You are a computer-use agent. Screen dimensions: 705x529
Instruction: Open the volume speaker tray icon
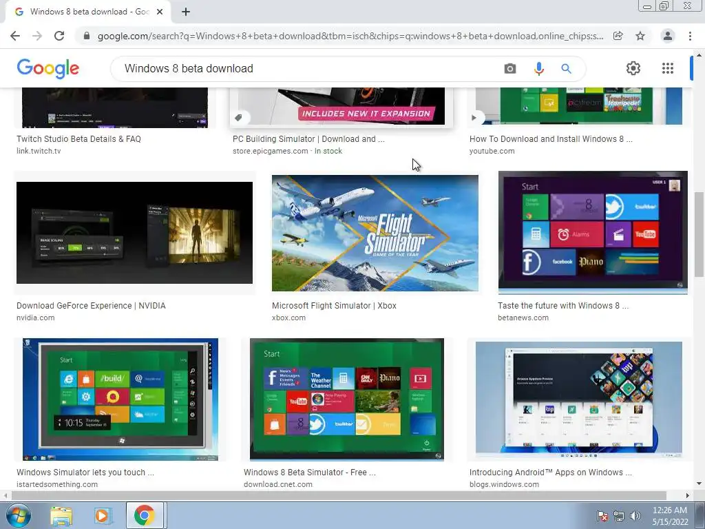[x=635, y=516]
